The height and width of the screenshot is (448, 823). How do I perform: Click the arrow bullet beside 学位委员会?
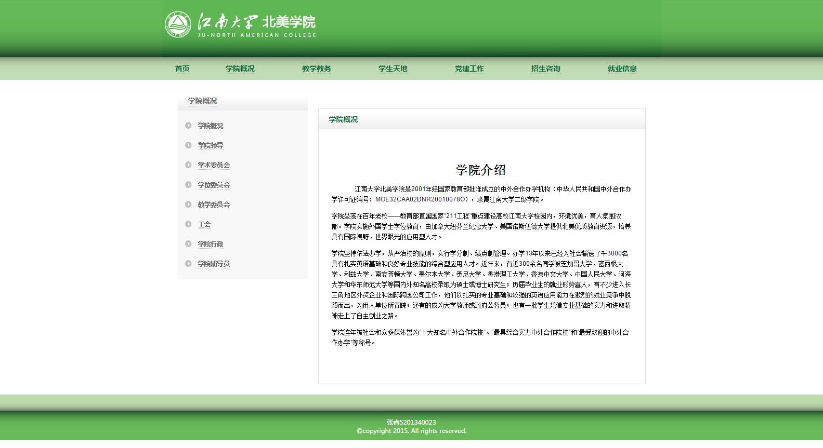point(188,185)
